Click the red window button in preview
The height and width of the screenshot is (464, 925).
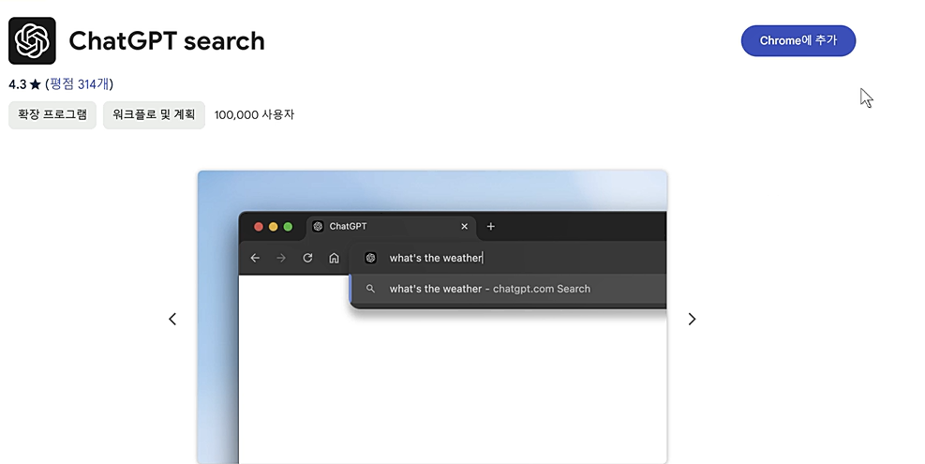pos(259,227)
